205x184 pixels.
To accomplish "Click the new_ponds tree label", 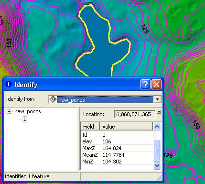I will pos(28,111).
